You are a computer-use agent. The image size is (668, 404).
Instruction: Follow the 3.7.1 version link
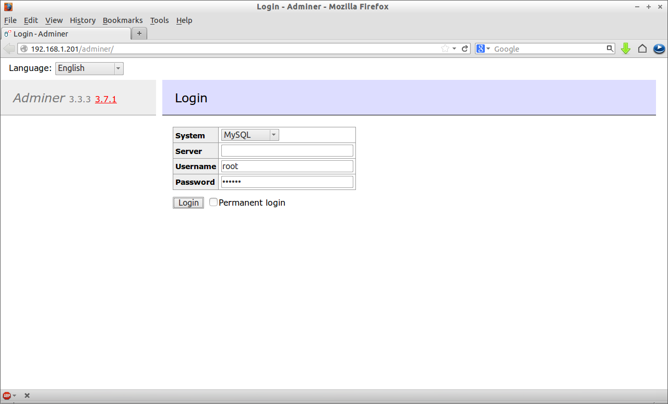(x=106, y=99)
